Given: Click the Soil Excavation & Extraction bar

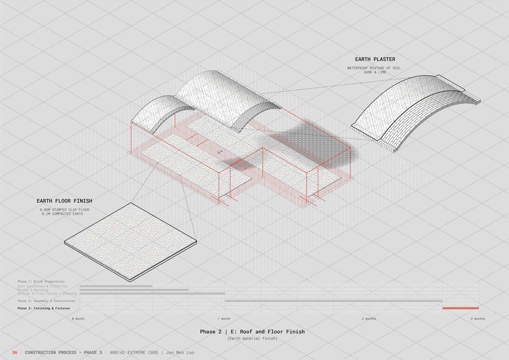Looking at the screenshot, I should (116, 286).
